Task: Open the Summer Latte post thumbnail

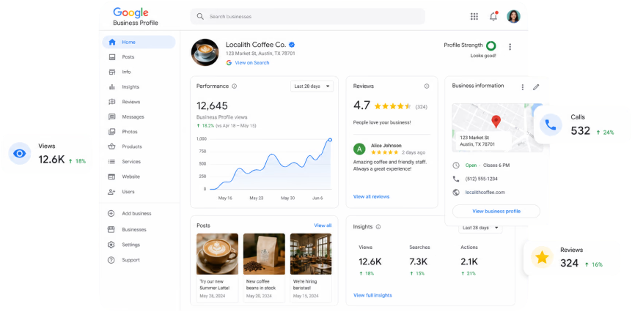Action: [217, 254]
